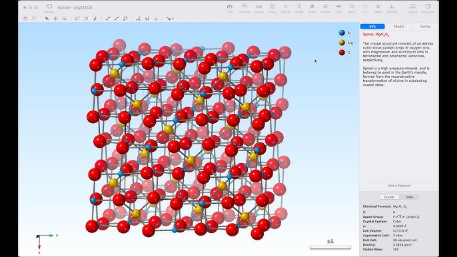
Task: Select the lasso selection tool
Action: click(x=77, y=19)
